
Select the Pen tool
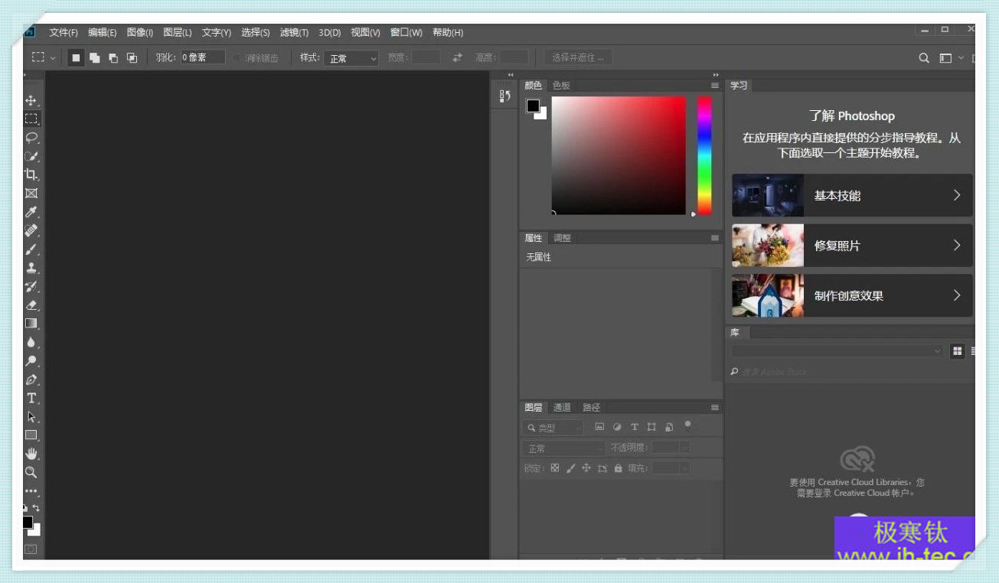pyautogui.click(x=31, y=379)
